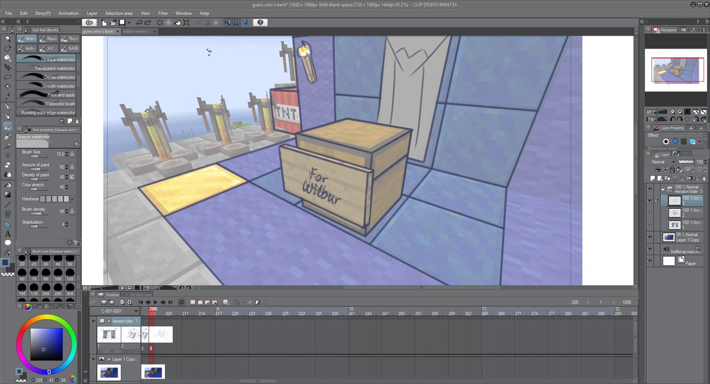Choose the Dense watercolor brush

click(47, 77)
